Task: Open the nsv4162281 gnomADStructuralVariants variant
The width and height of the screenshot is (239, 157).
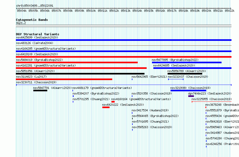Action: pyautogui.click(x=46, y=65)
